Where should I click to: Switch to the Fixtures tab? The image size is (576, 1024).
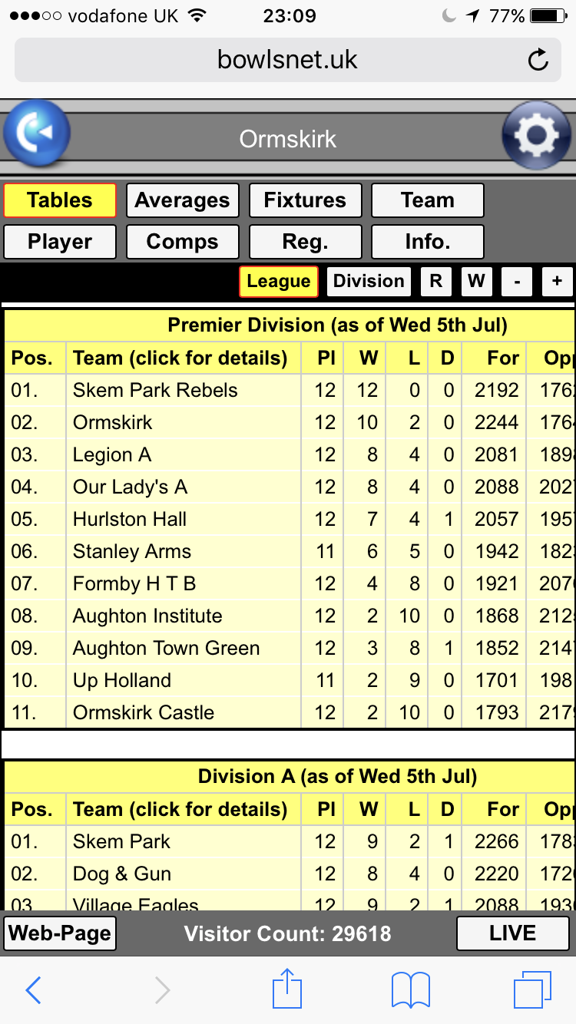pos(305,200)
